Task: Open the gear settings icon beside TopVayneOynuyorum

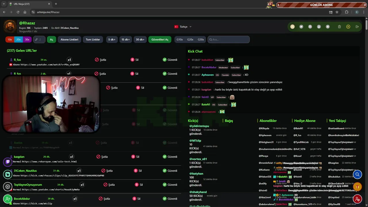Action: [8, 187]
